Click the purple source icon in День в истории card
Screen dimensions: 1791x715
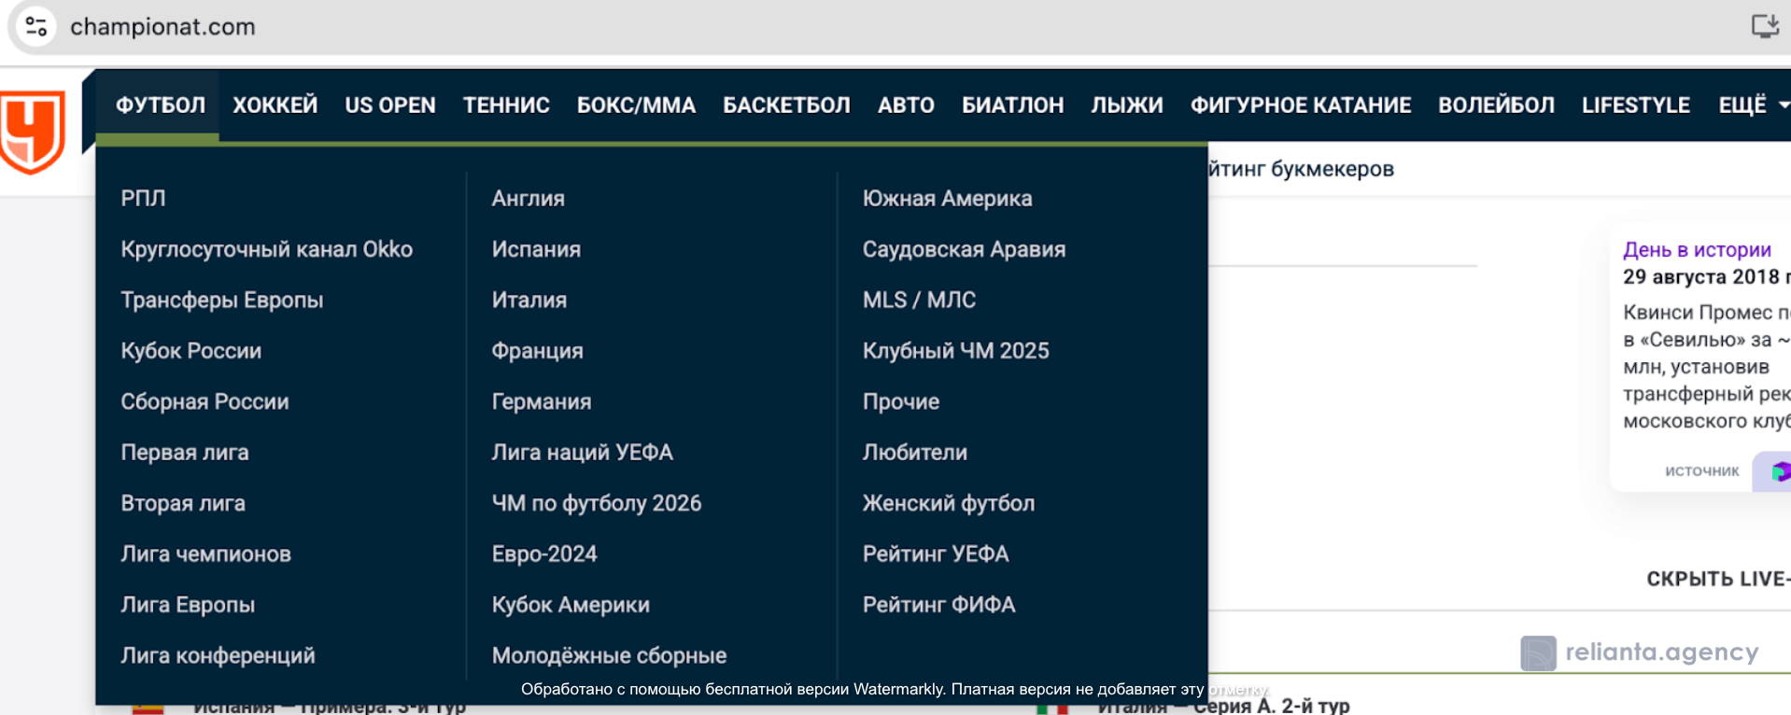[1776, 471]
